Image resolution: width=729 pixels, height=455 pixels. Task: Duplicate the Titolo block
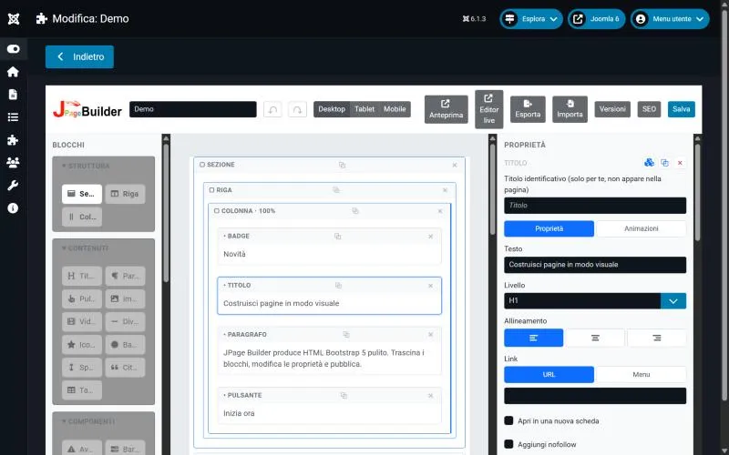(338, 286)
